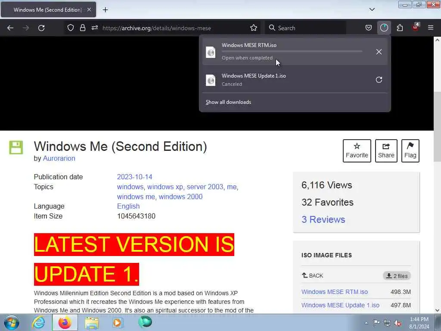
Task: Open Windows Start menu
Action: click(x=11, y=322)
